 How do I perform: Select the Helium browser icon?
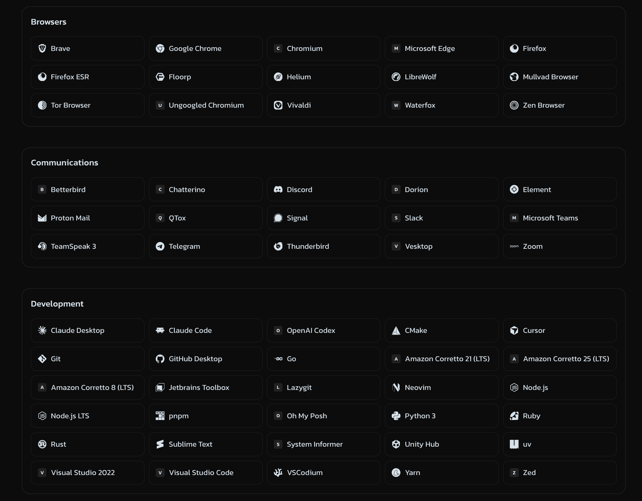278,77
